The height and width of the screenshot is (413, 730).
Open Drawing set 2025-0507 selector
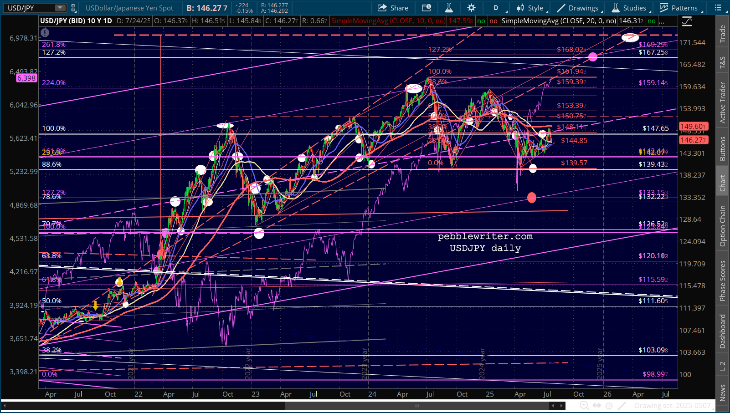672,406
